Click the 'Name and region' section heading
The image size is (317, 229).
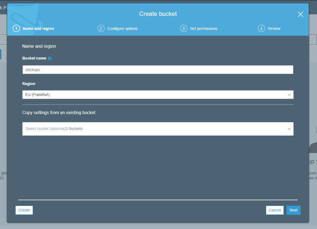pos(39,46)
